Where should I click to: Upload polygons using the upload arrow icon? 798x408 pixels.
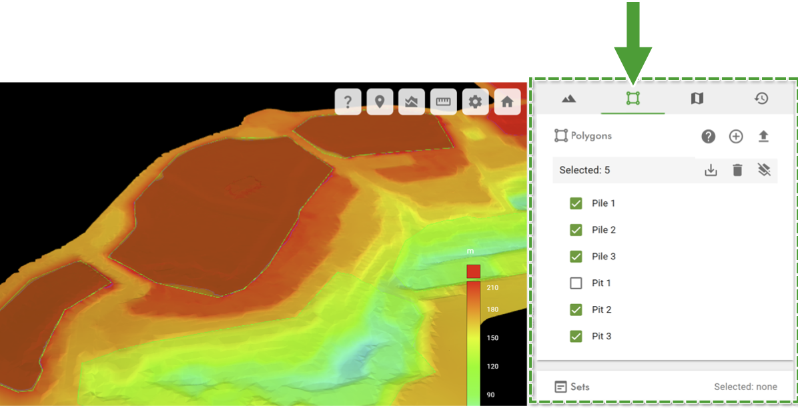point(763,137)
